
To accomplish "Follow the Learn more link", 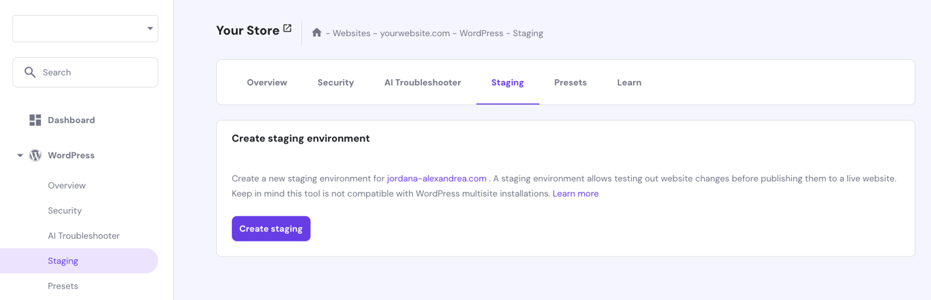I will [x=576, y=194].
